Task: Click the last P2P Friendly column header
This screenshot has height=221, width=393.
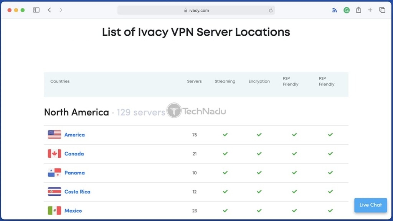Action: click(327, 81)
